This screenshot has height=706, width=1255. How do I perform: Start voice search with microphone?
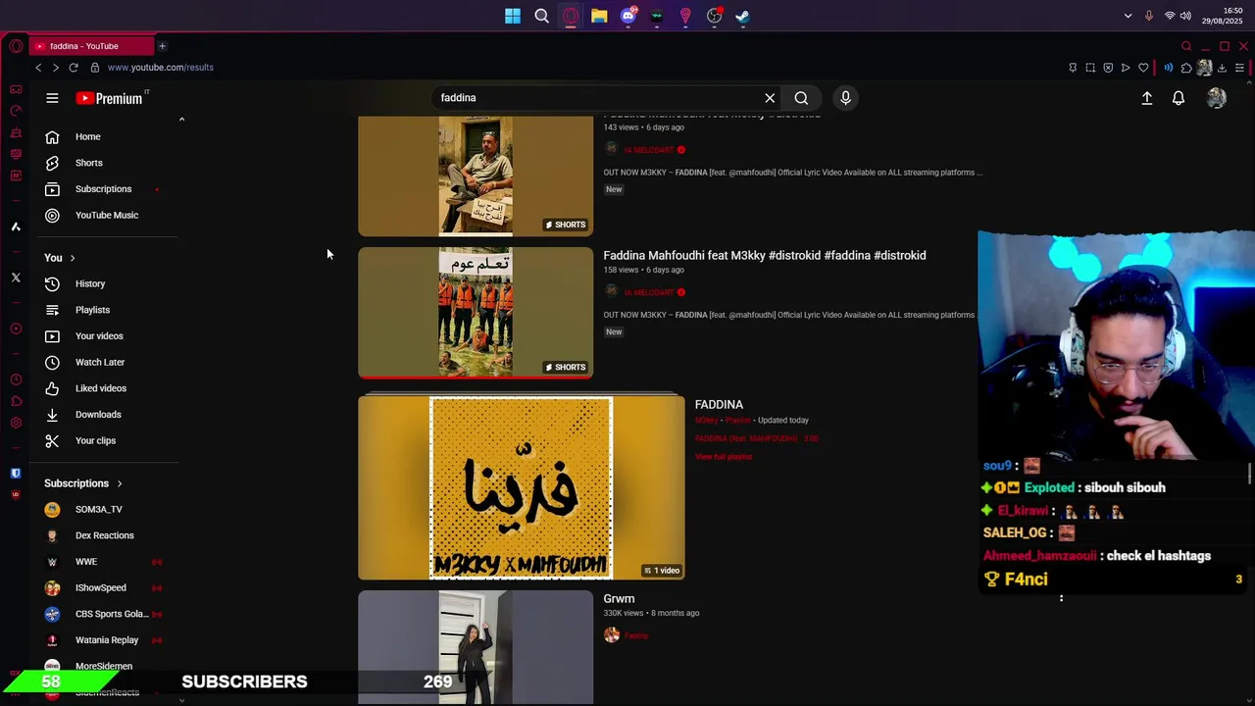[x=845, y=98]
